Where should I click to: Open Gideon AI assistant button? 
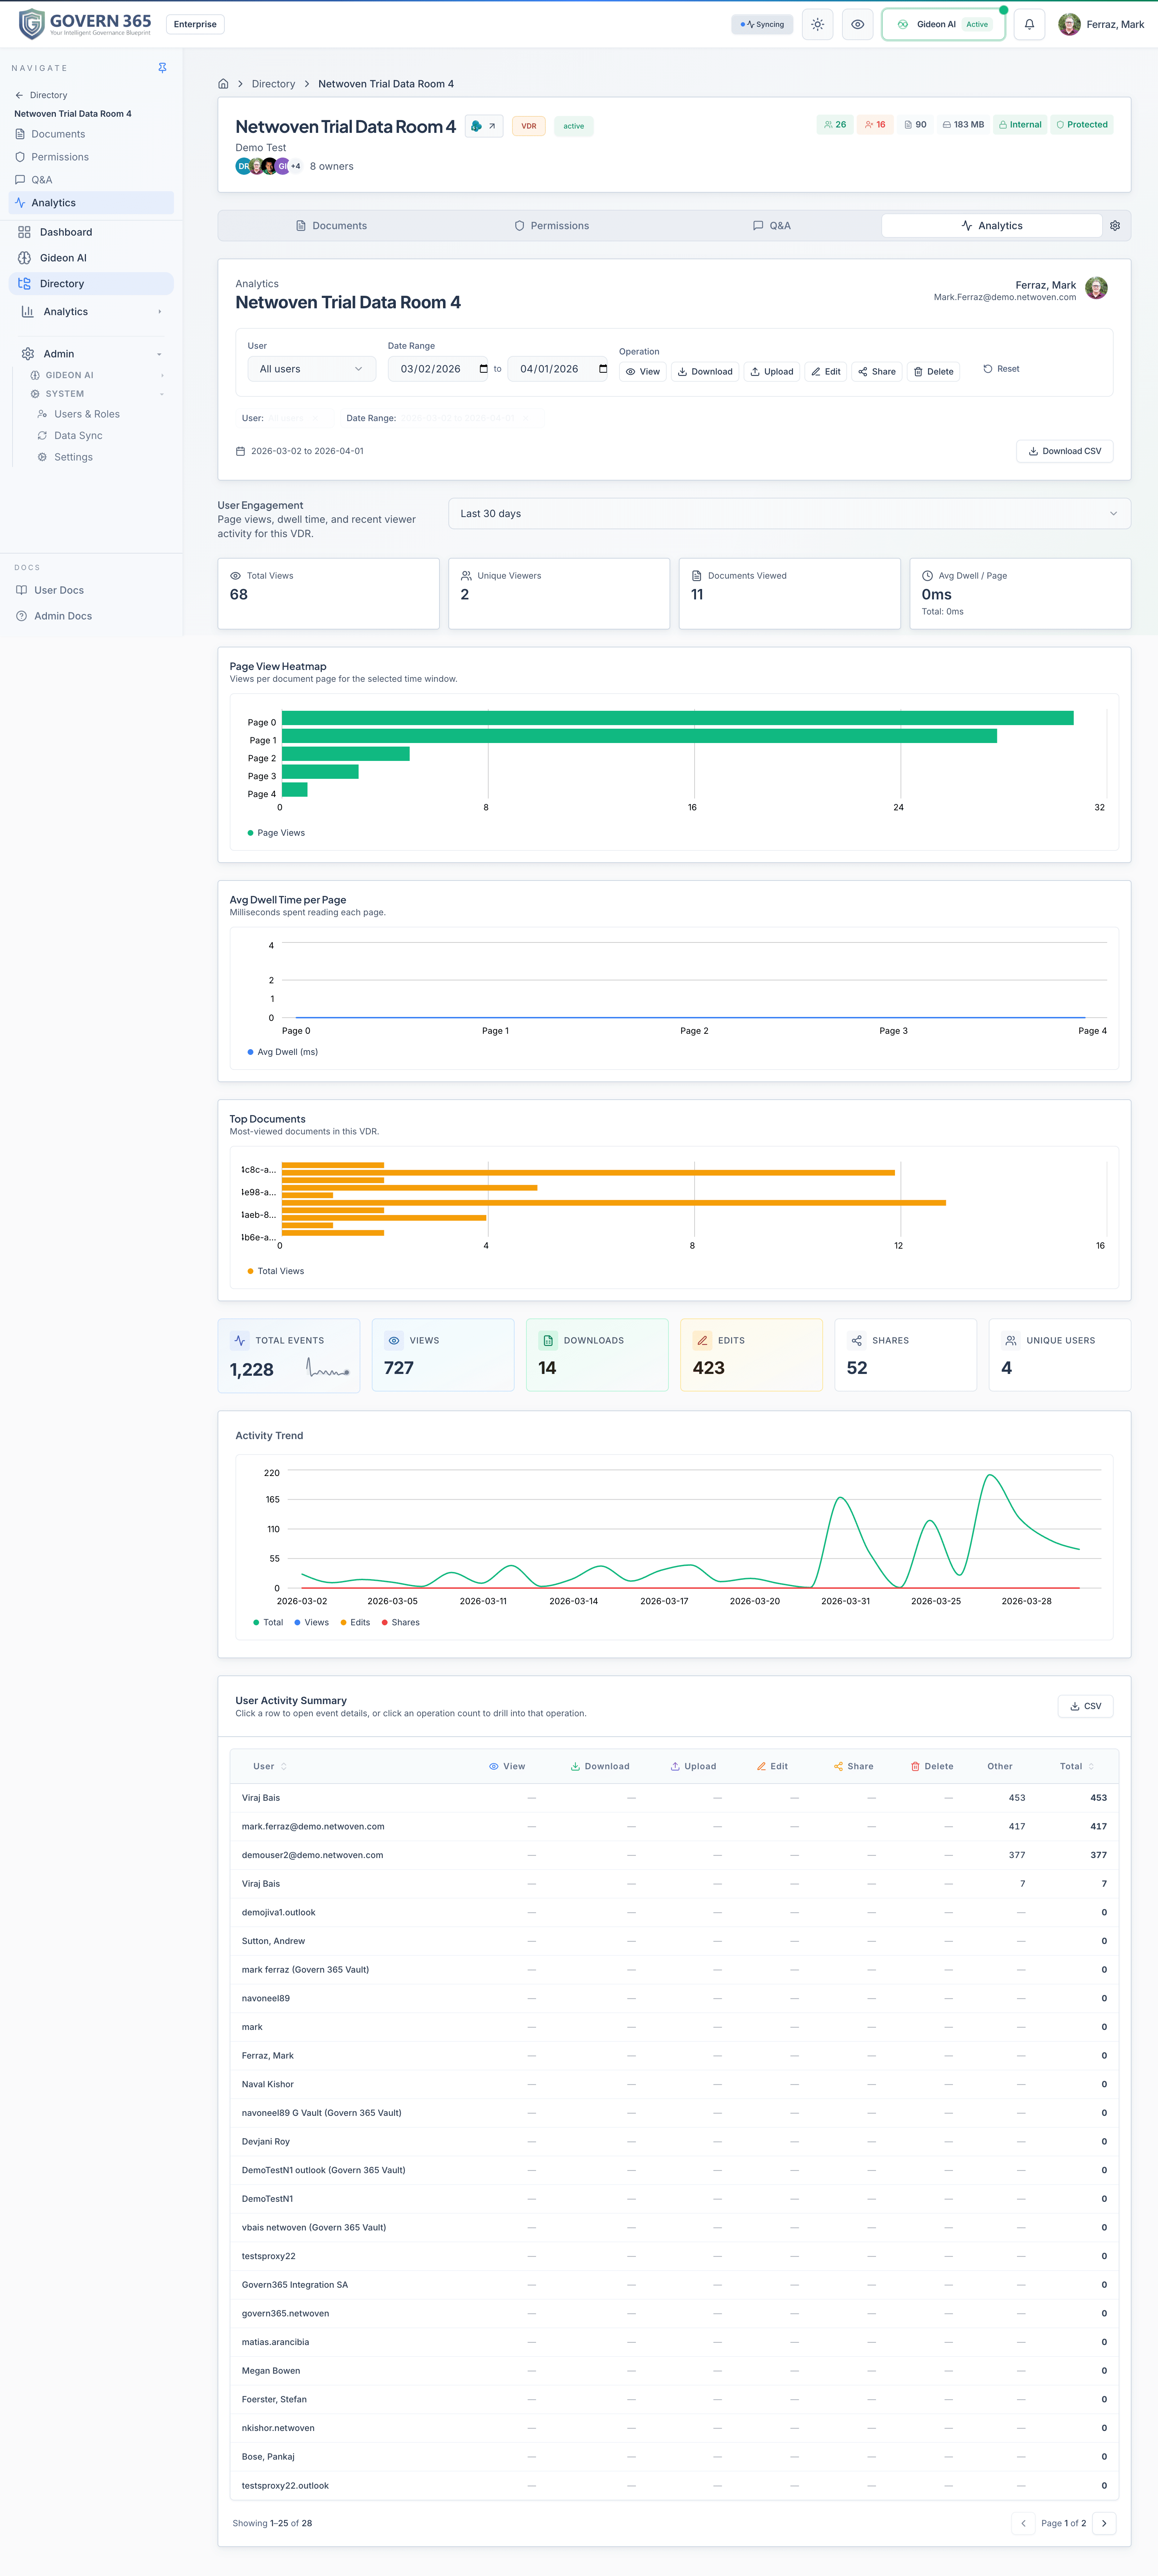(943, 24)
